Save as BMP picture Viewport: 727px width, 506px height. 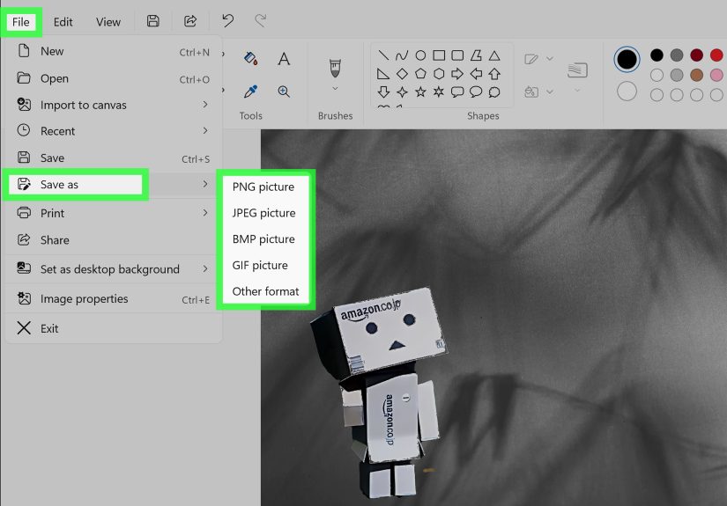pyautogui.click(x=265, y=238)
